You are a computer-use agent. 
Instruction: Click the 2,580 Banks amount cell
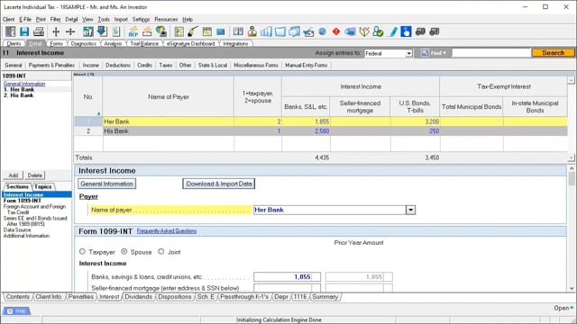click(x=306, y=131)
